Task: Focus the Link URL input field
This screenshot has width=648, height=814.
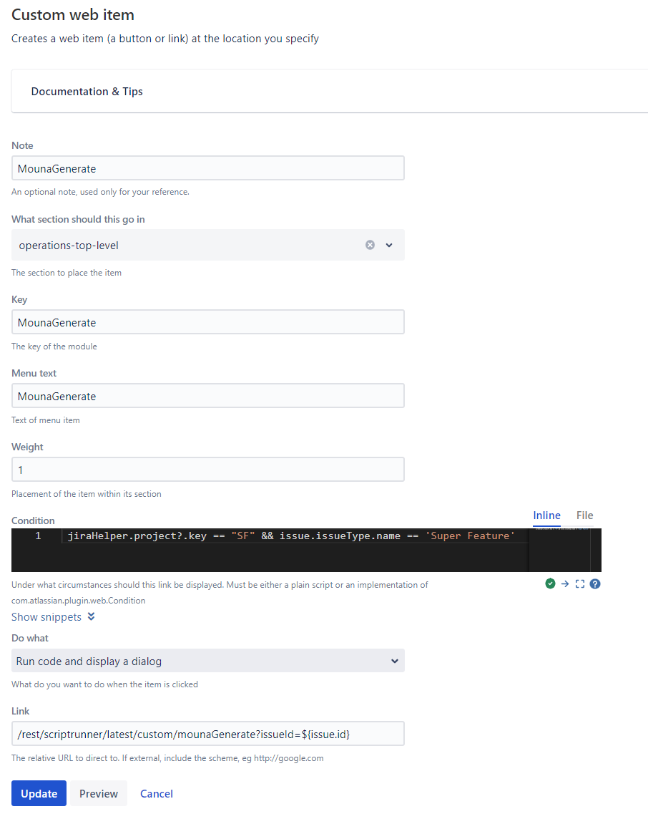Action: pos(208,734)
